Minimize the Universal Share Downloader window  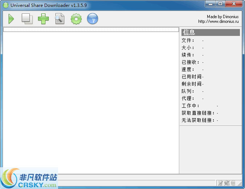pyautogui.click(x=210, y=4)
